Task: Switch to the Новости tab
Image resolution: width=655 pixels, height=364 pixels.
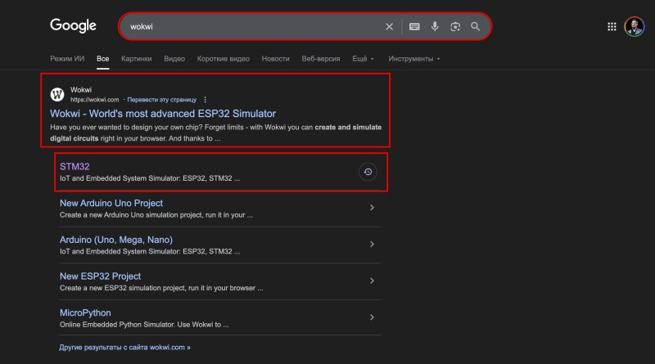Action: (x=276, y=59)
